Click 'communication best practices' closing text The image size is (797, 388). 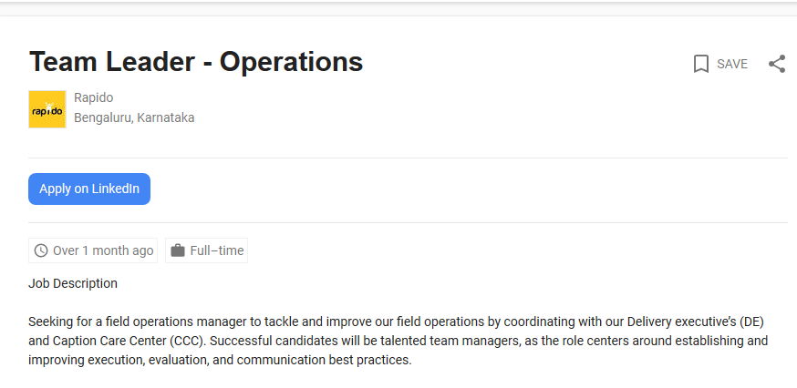click(324, 360)
